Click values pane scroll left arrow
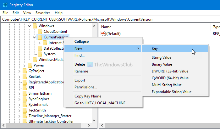Screen dimensions: 220x129 (102, 125)
